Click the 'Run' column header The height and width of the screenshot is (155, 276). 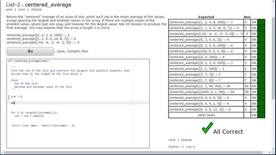click(247, 17)
